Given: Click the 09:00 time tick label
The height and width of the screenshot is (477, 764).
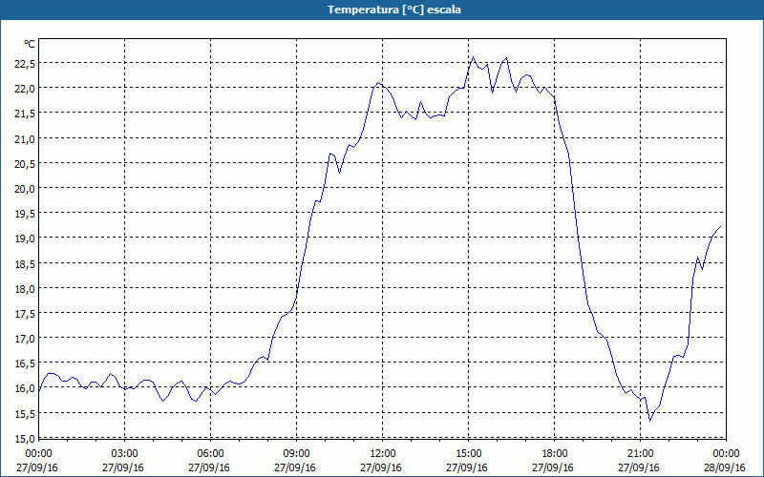Looking at the screenshot, I should pyautogui.click(x=296, y=454).
